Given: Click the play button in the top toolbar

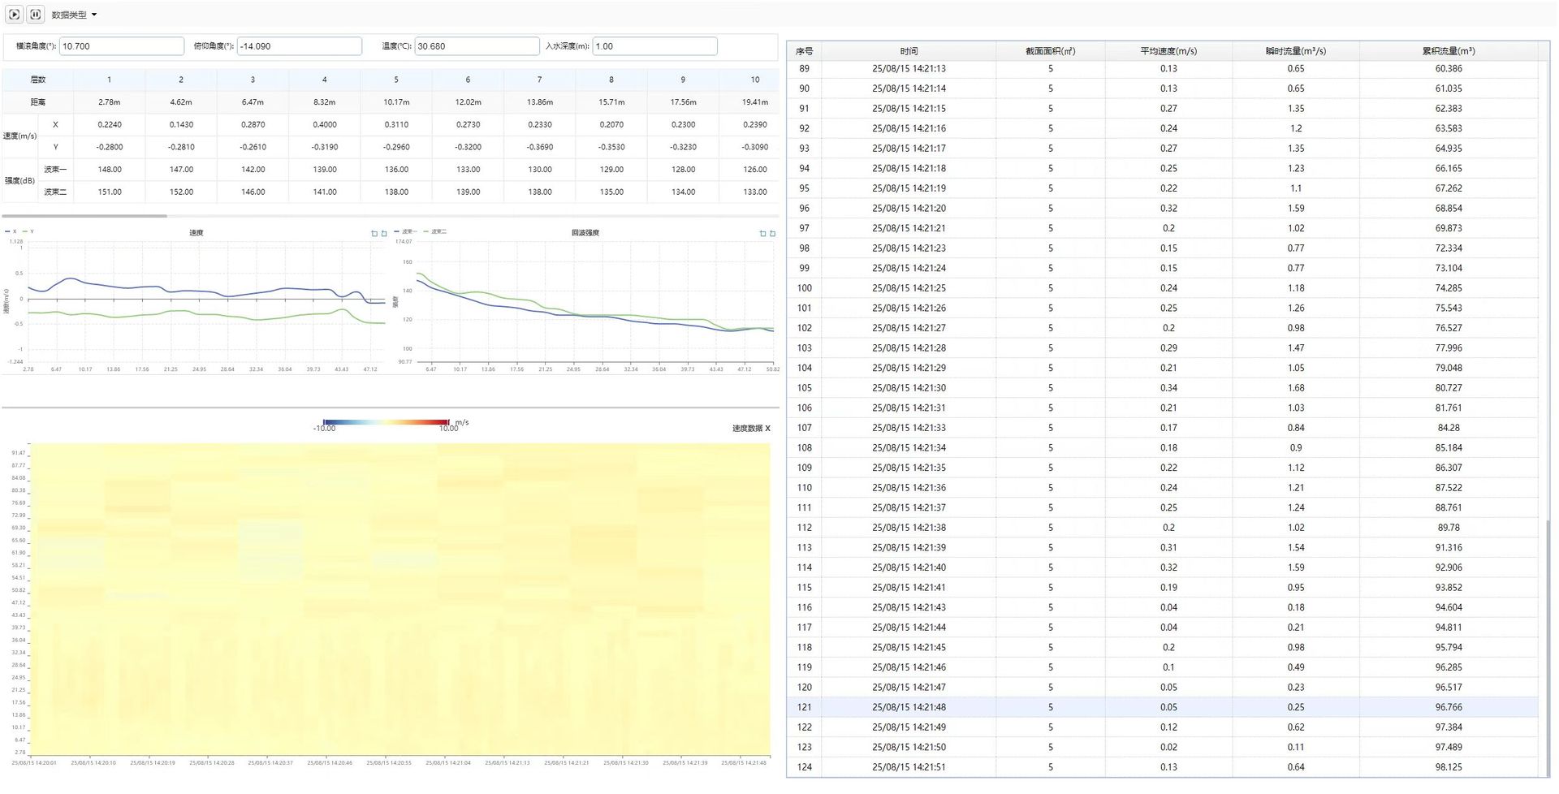Looking at the screenshot, I should click(14, 15).
